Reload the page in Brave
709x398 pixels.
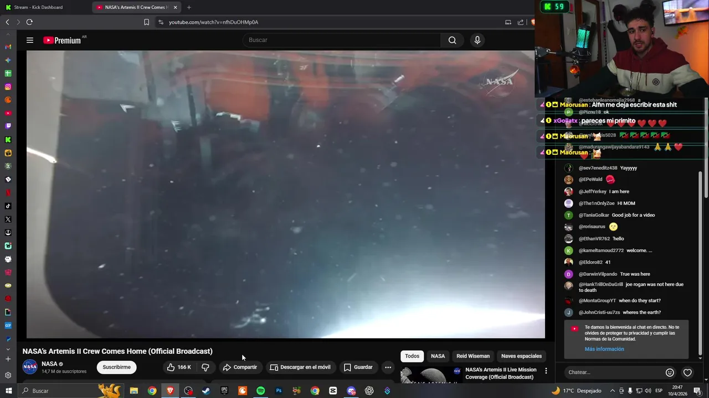29,22
